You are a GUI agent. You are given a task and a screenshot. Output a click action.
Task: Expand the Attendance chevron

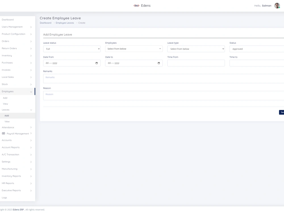31,128
